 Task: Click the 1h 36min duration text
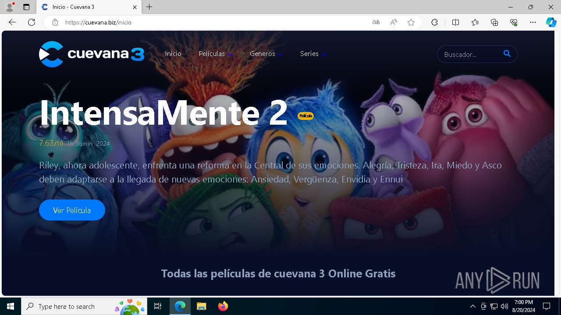(x=79, y=143)
